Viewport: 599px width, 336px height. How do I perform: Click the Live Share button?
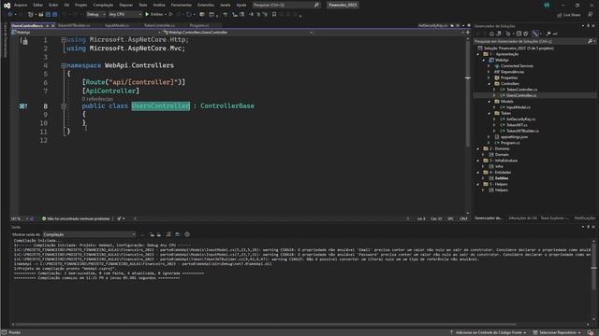coord(568,15)
